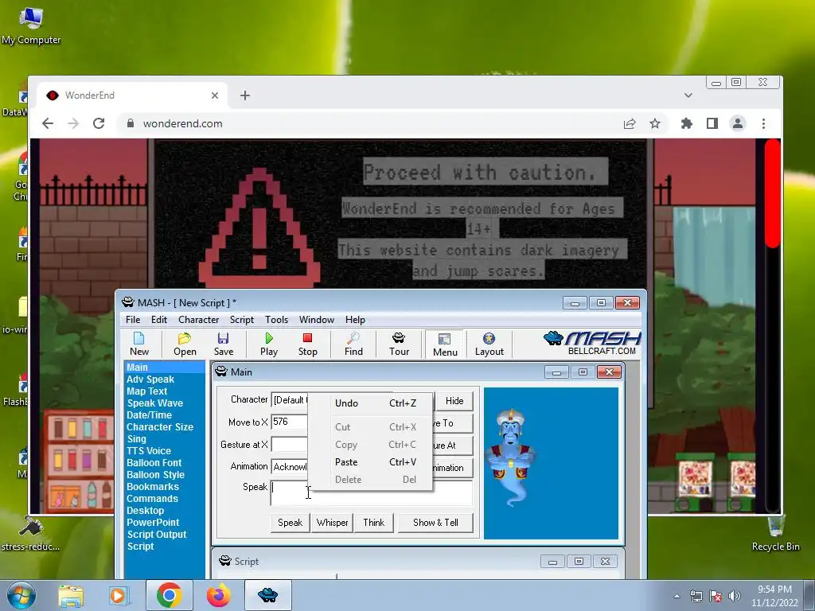Close the WonderEnd tab
The width and height of the screenshot is (815, 611).
click(215, 95)
